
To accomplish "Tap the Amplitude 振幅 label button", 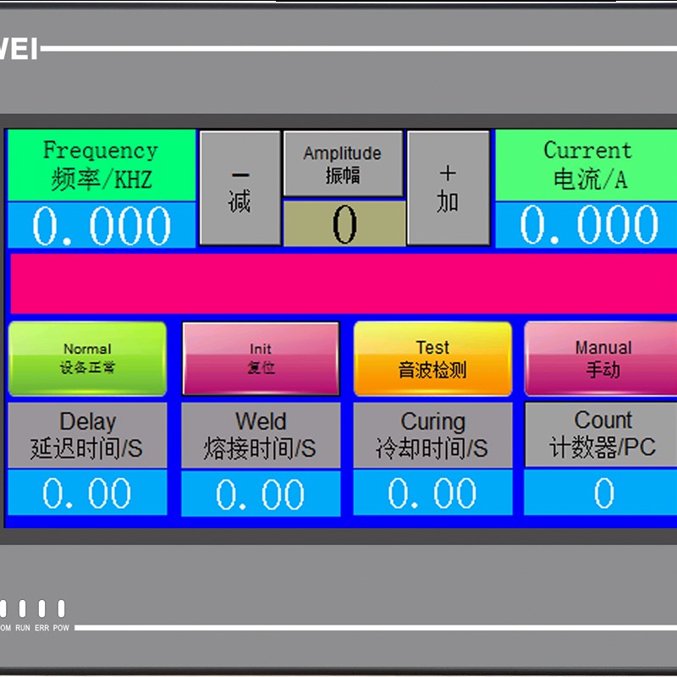I will [x=343, y=163].
